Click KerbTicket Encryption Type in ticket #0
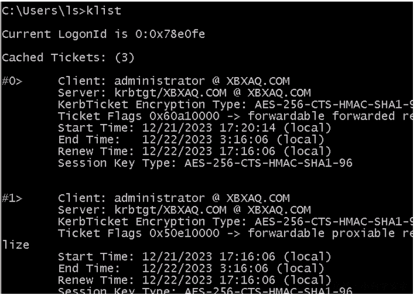This screenshot has height=297, width=414. coord(236,104)
